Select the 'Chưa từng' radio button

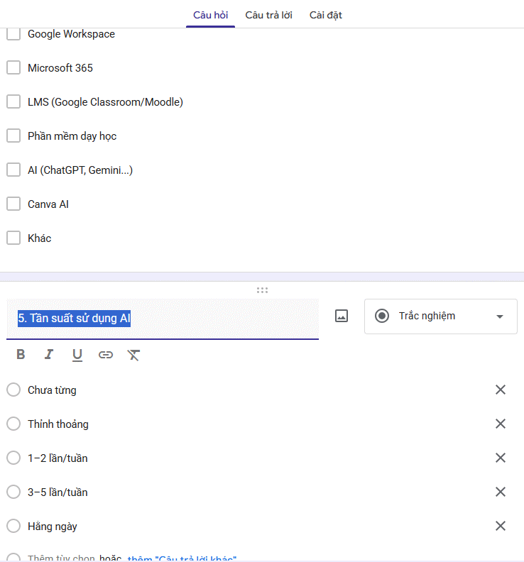click(13, 390)
